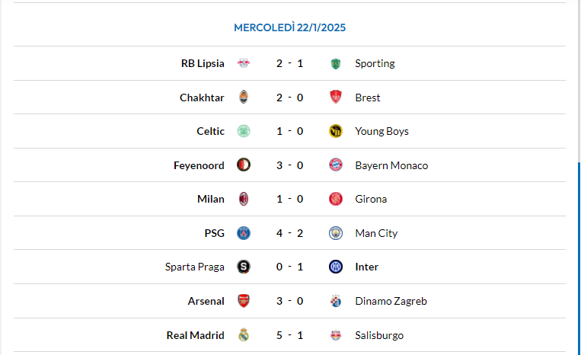Screen dimensions: 581x355
Task: Open the Chakhtar team name link
Action: click(202, 98)
